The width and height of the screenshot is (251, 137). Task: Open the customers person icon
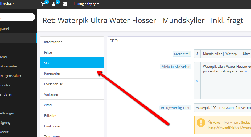point(54,4)
